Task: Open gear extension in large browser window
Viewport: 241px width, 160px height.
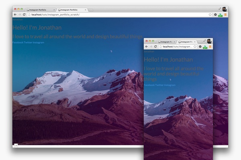Action: click(215, 14)
